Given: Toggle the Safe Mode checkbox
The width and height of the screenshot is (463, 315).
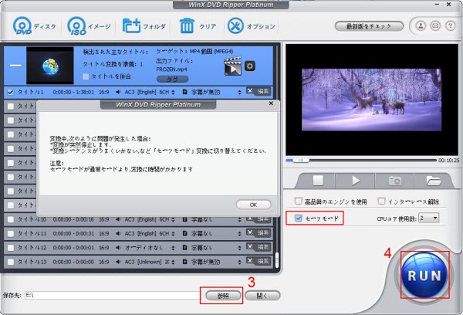Looking at the screenshot, I should [x=298, y=218].
